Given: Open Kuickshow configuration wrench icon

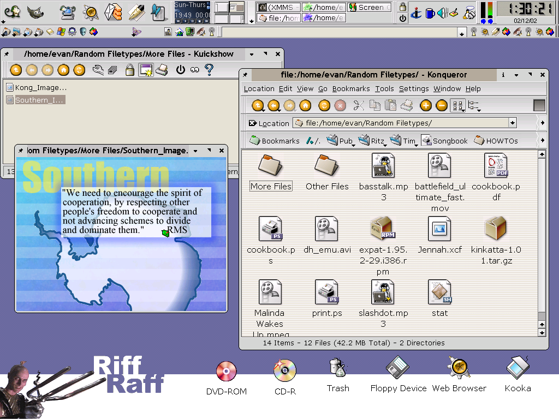Looking at the screenshot, I should coord(98,70).
